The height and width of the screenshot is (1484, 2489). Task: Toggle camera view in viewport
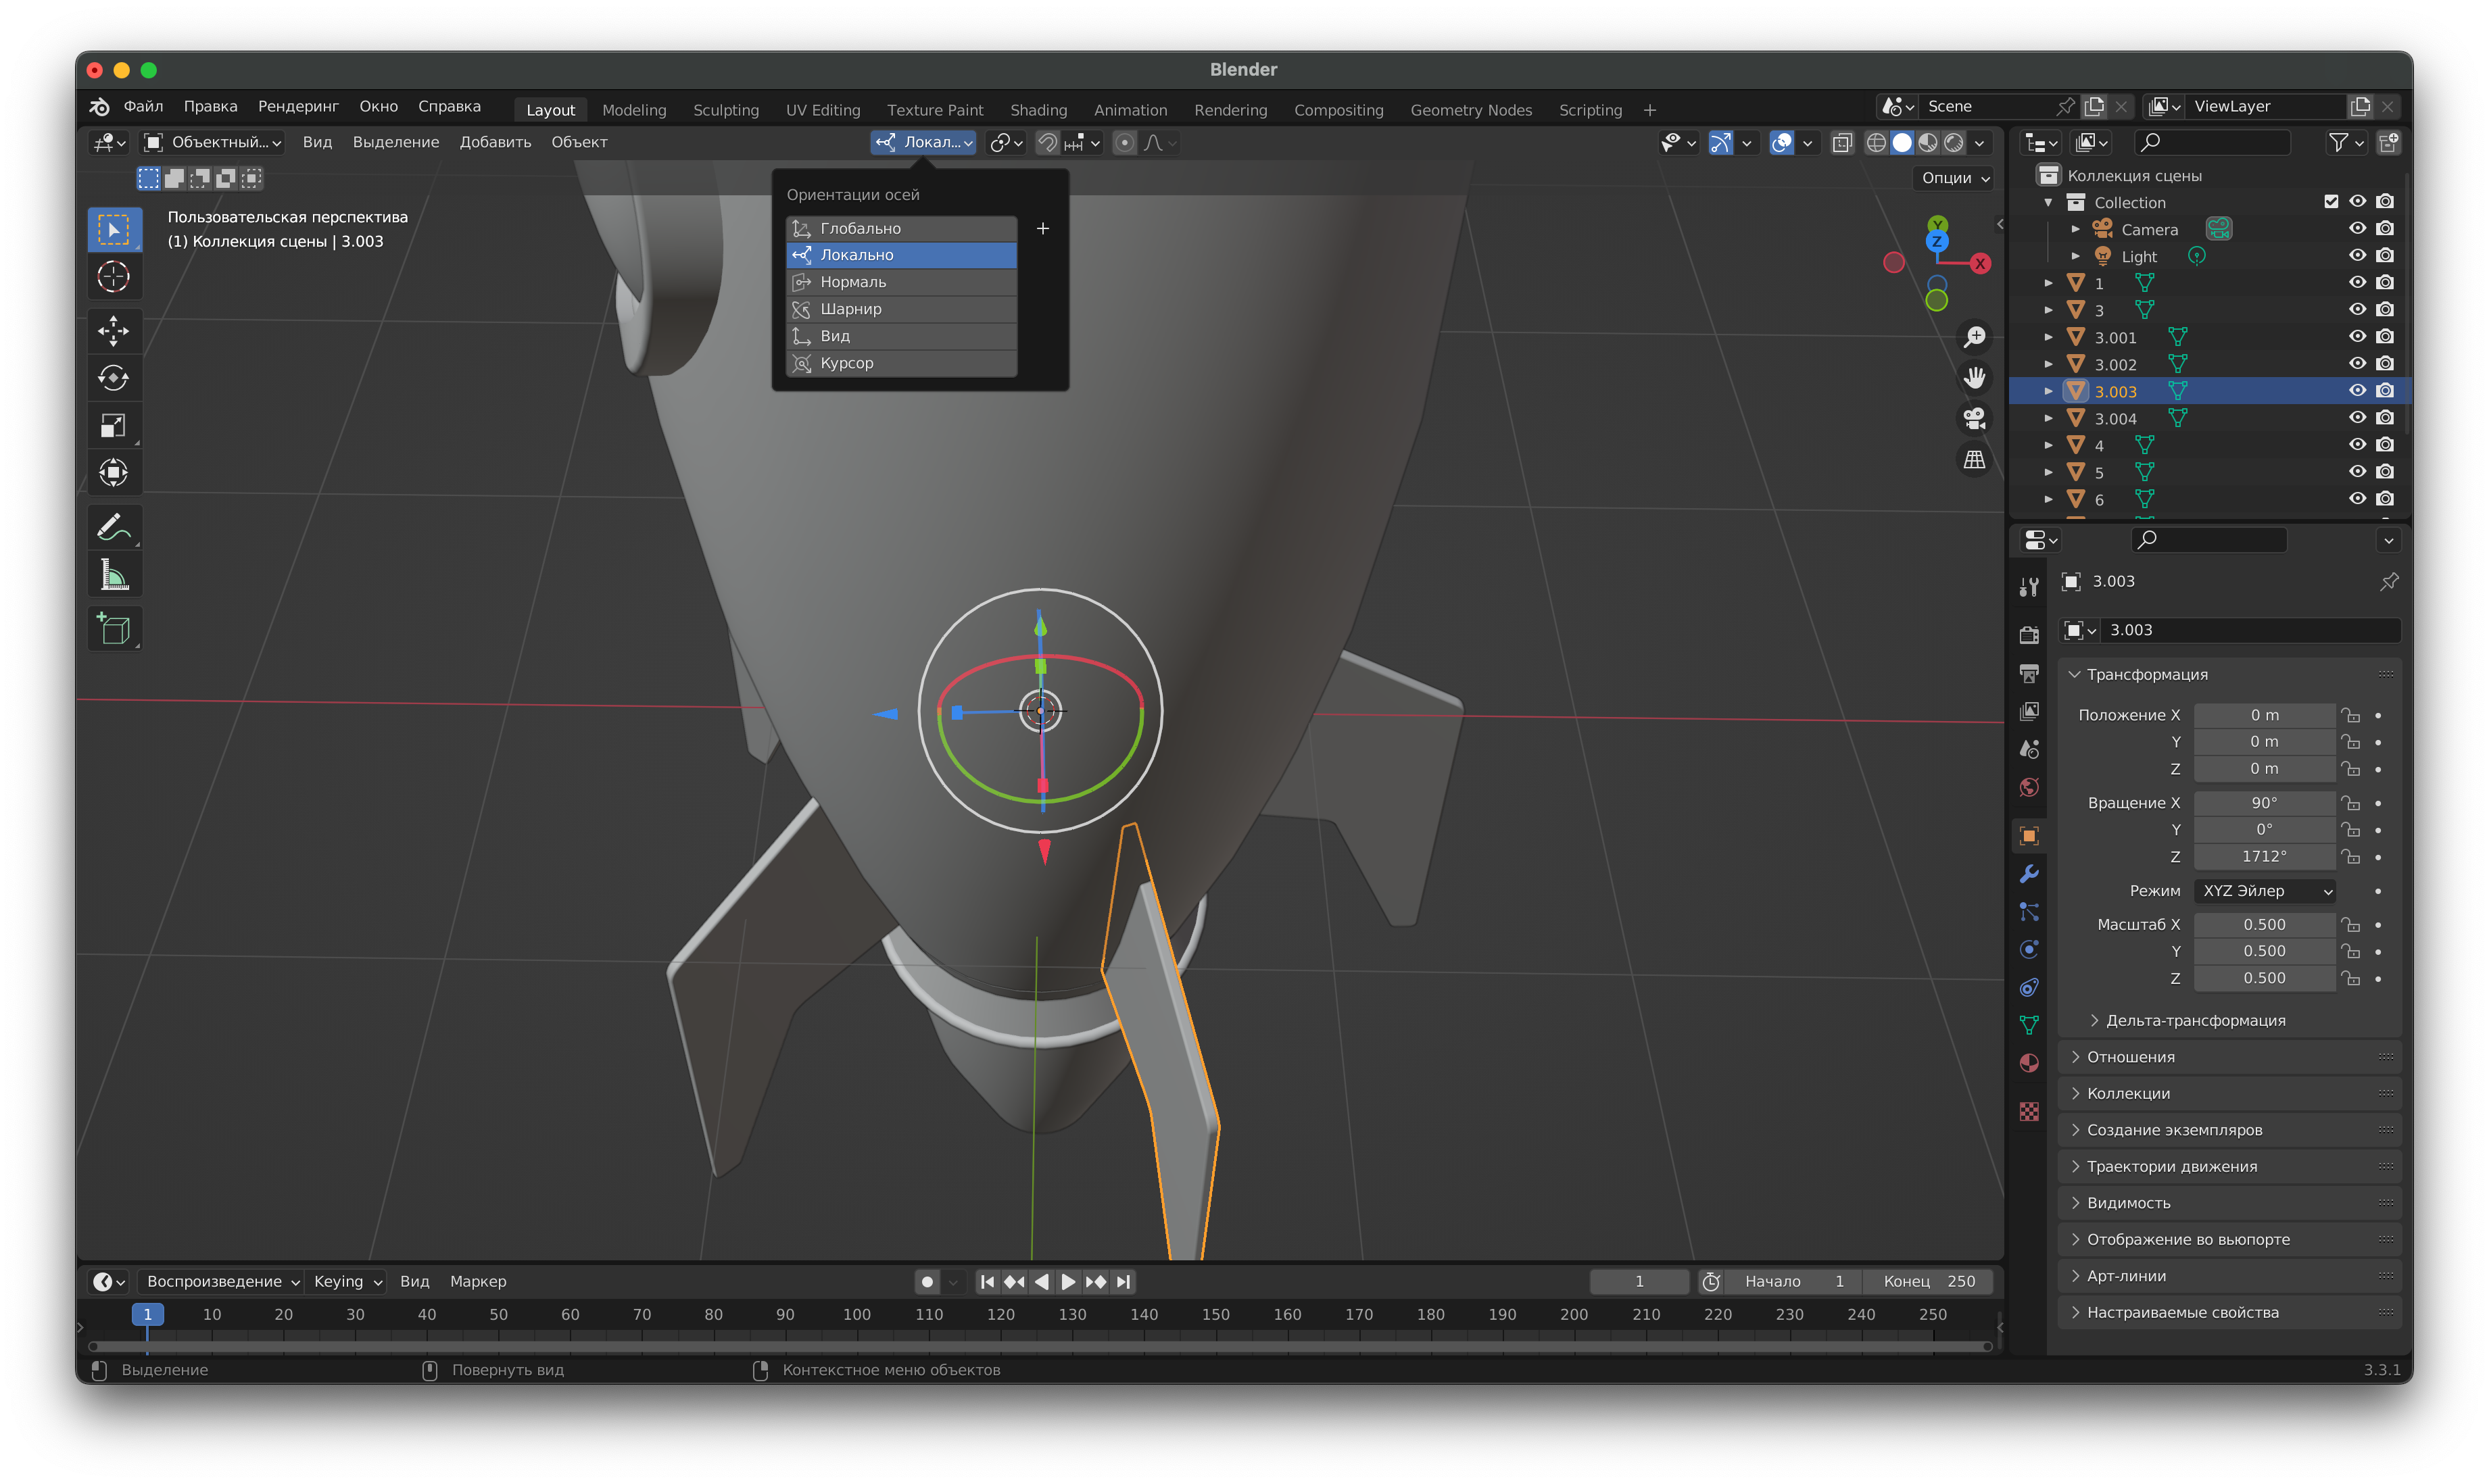(x=1973, y=418)
